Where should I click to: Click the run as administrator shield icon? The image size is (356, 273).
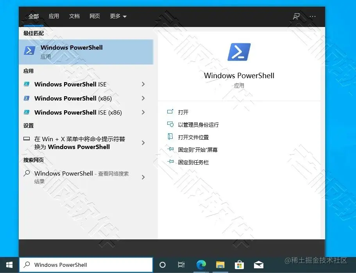(x=170, y=124)
